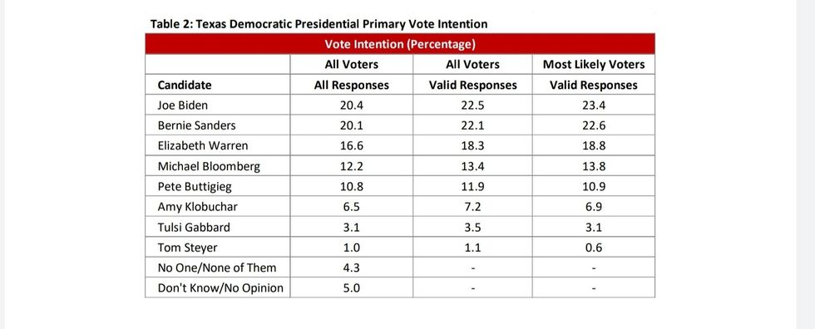Select the 5.0 Don't Know percentage cell
The width and height of the screenshot is (815, 329).
pyautogui.click(x=351, y=288)
